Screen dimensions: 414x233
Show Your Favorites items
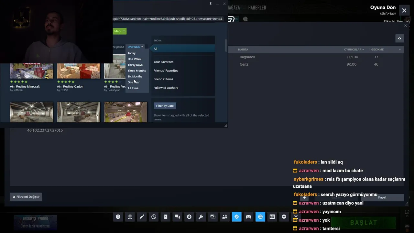coord(163,62)
